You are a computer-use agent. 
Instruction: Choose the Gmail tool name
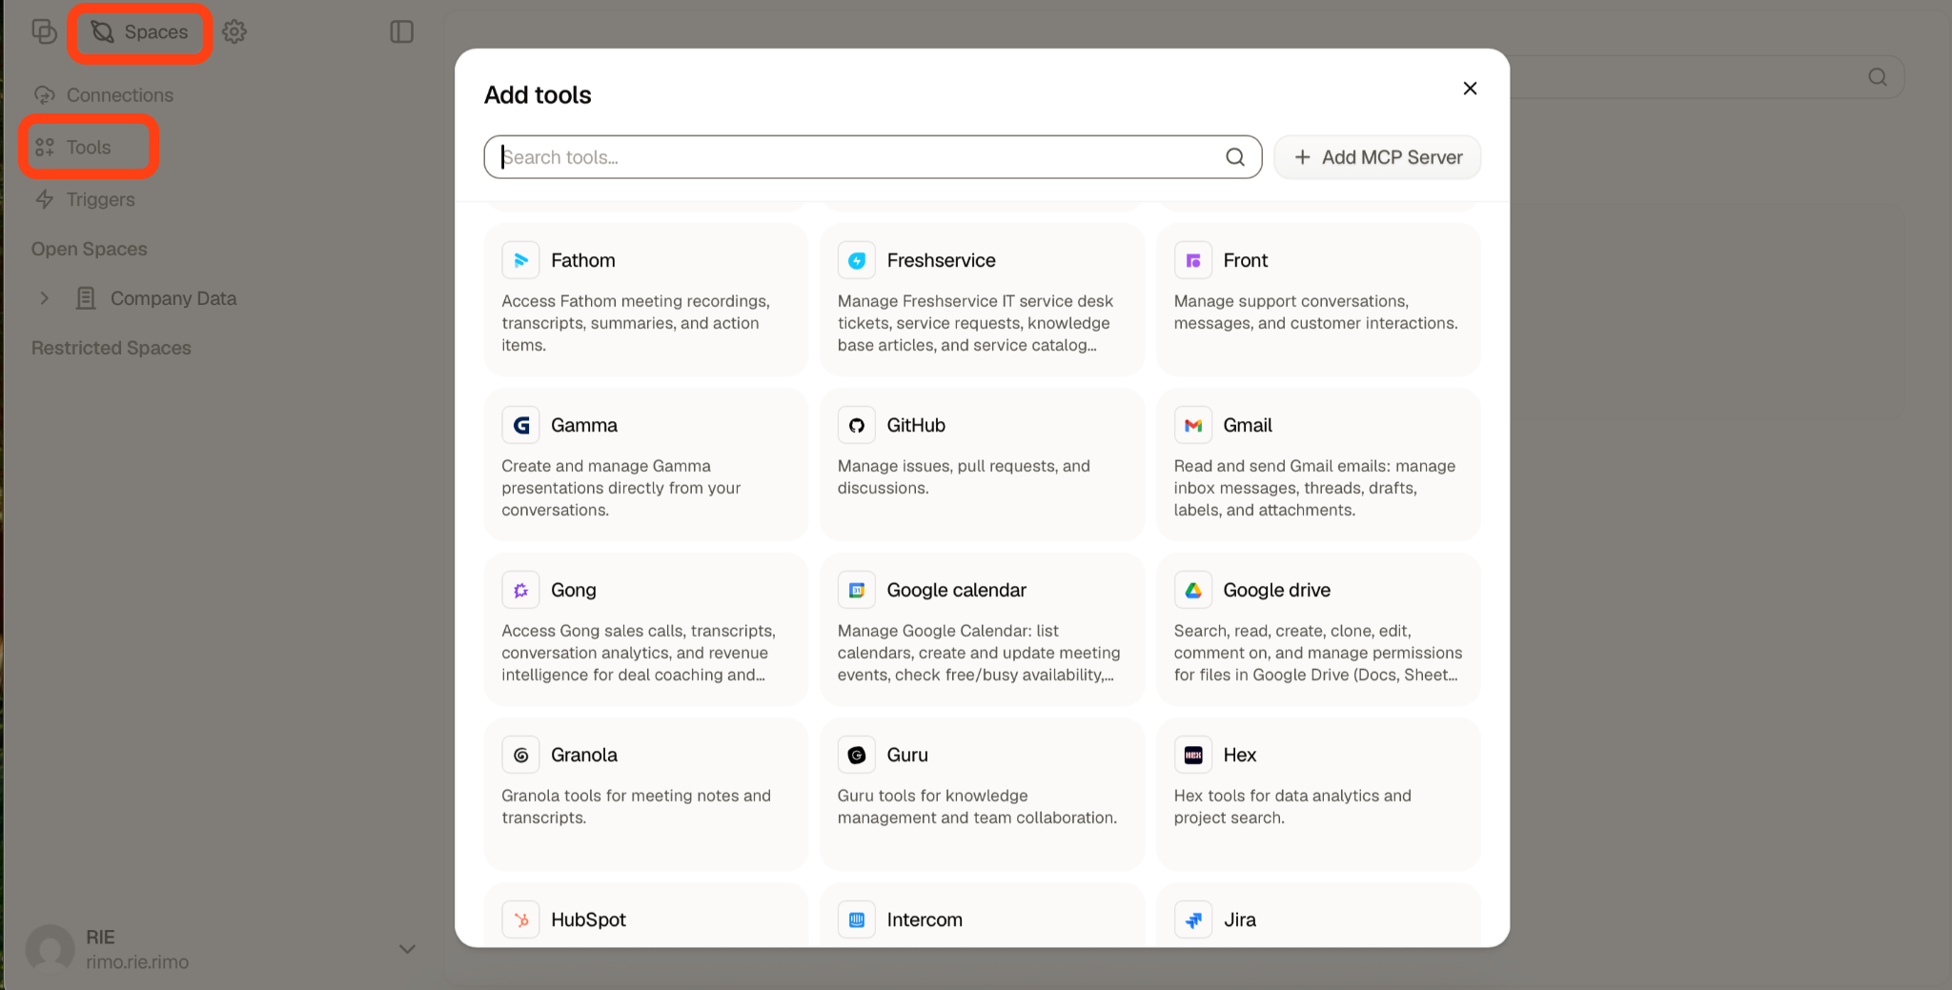pyautogui.click(x=1248, y=425)
